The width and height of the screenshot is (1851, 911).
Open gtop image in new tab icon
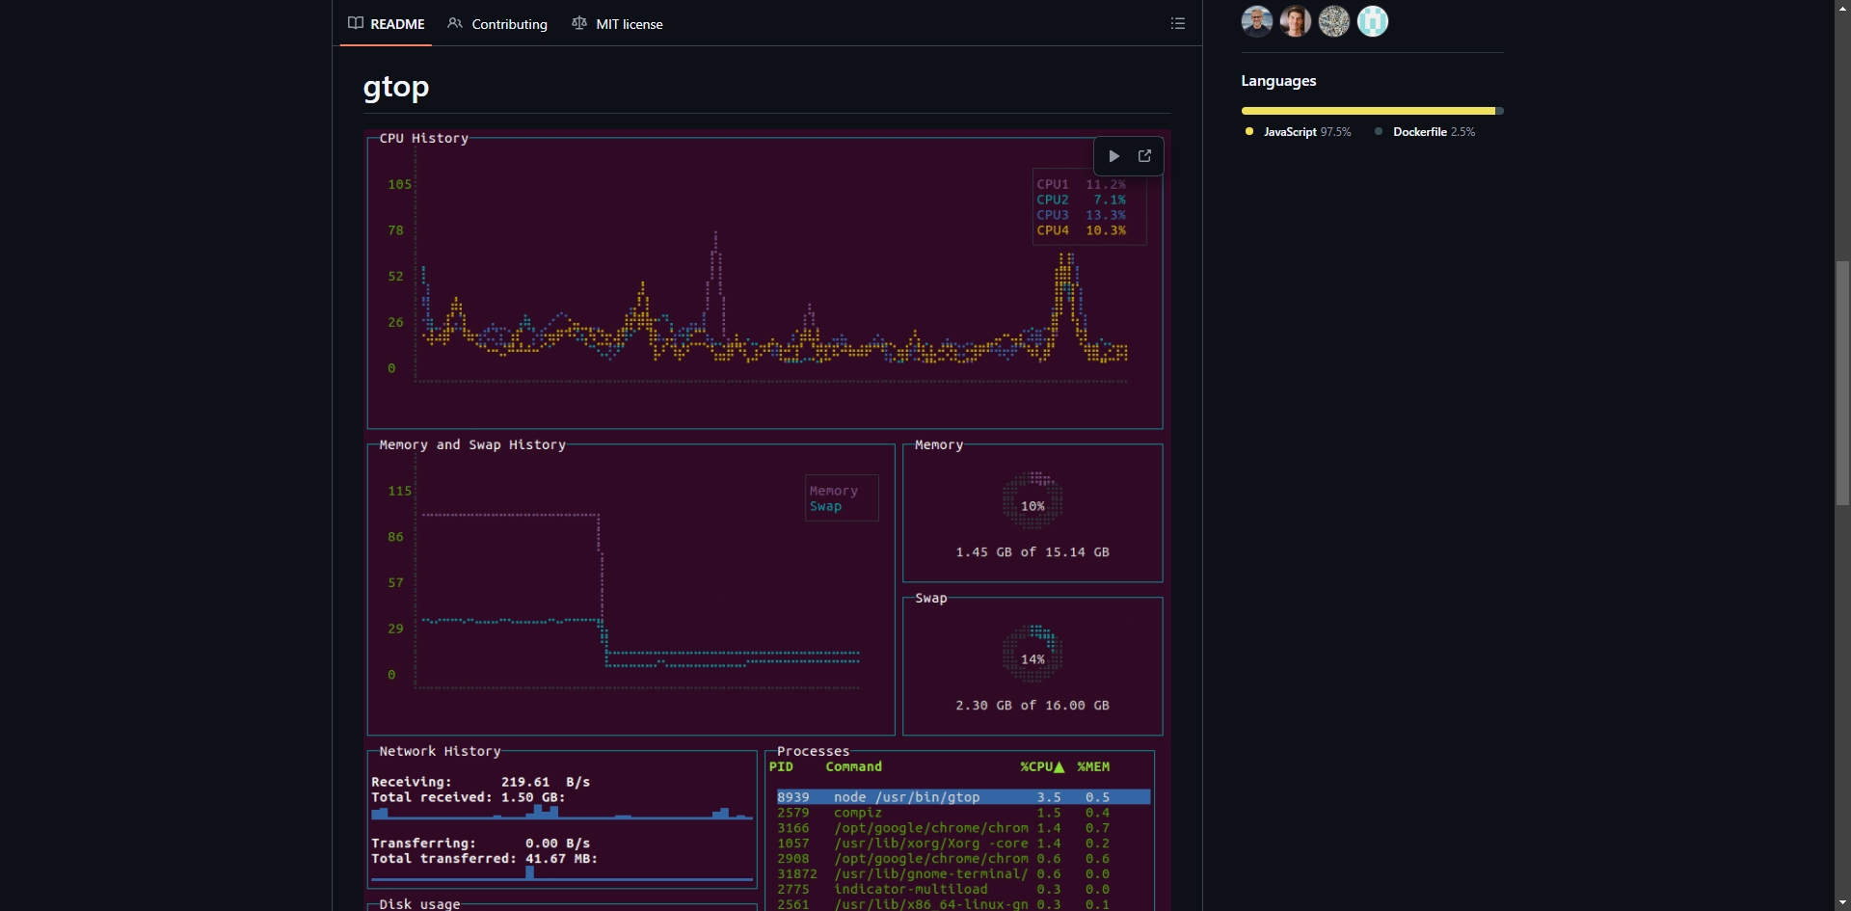(1144, 156)
